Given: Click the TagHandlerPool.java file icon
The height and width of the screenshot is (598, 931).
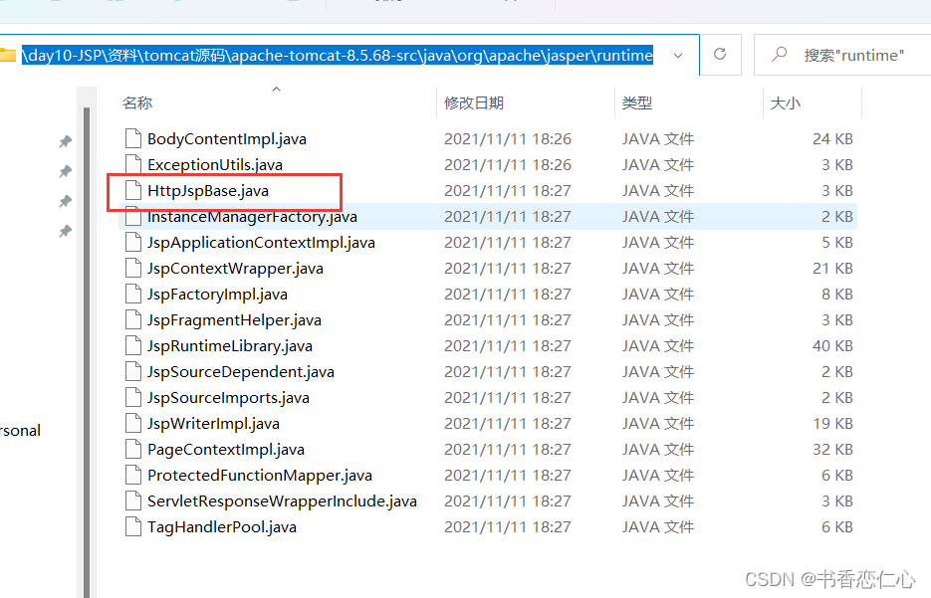Looking at the screenshot, I should (x=133, y=526).
